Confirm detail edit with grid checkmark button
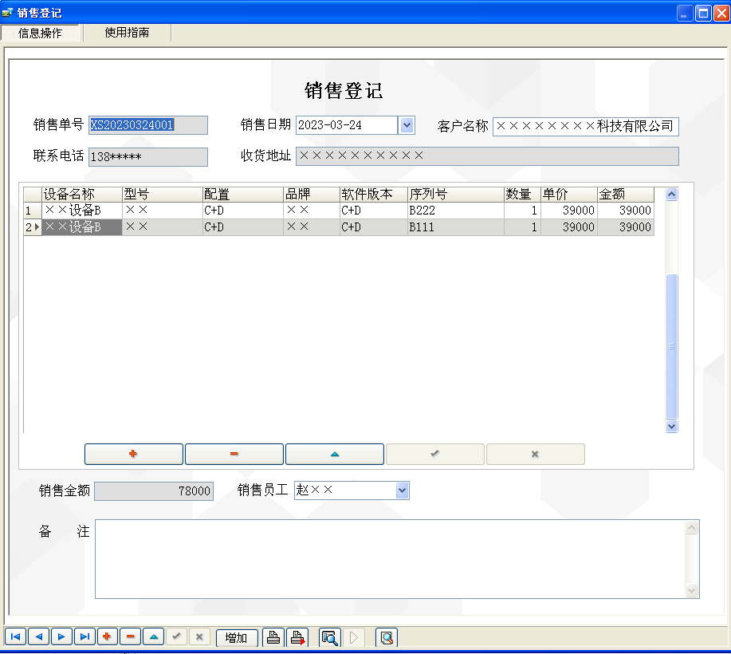Viewport: 731px width, 654px height. click(435, 454)
